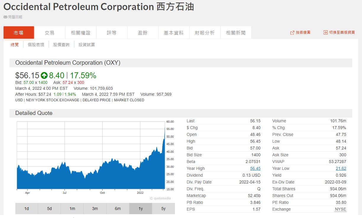Open the 投資試算 sub-menu item

(87, 45)
